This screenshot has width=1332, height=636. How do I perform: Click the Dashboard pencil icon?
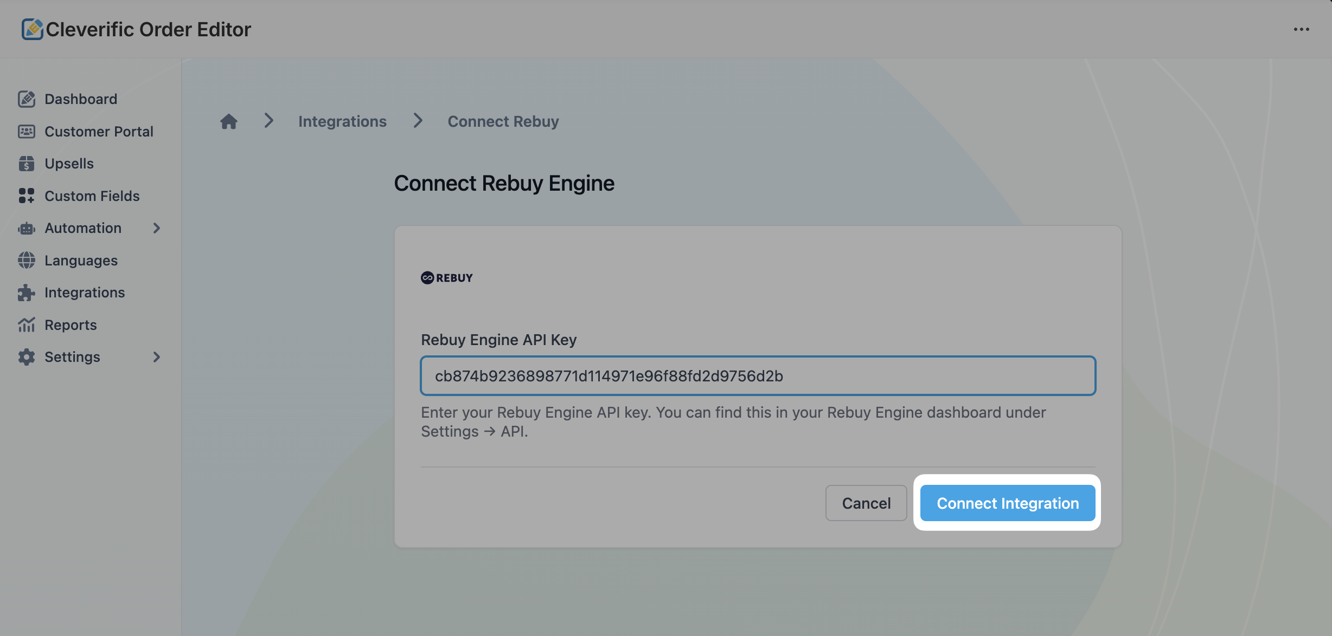pyautogui.click(x=27, y=99)
